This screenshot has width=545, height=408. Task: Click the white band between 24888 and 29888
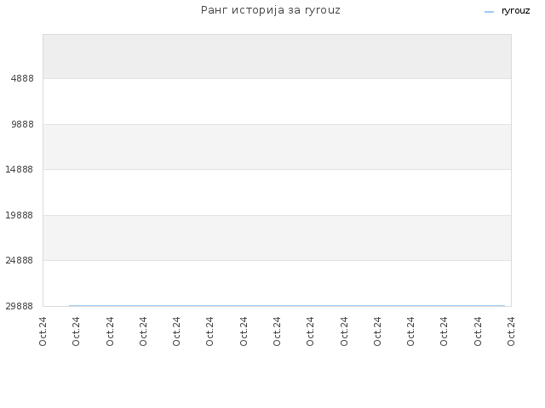tap(277, 283)
